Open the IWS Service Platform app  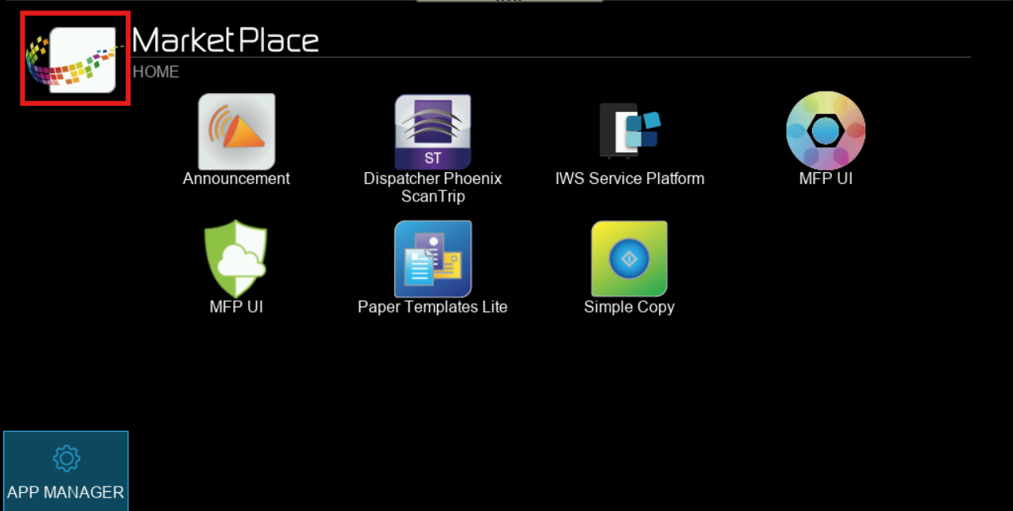point(630,132)
